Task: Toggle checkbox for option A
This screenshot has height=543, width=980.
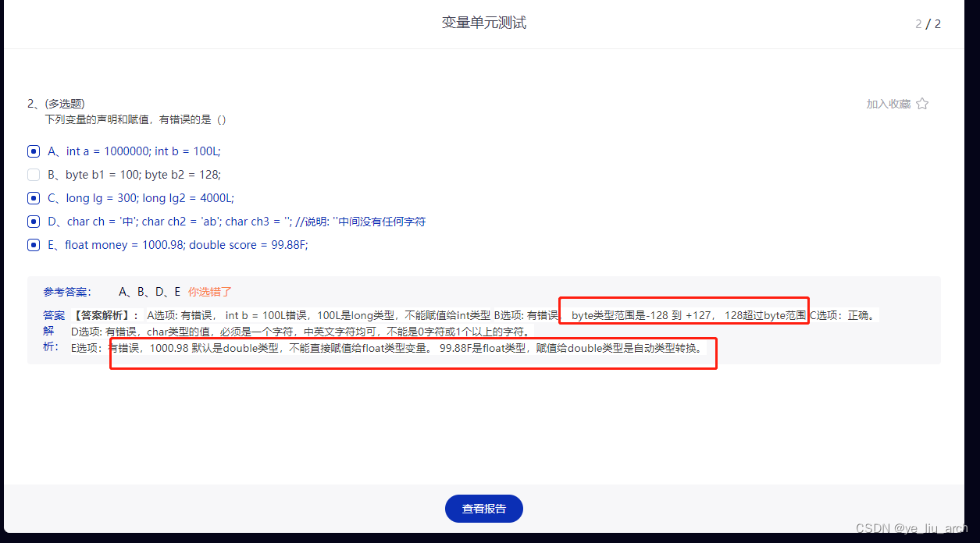Action: [34, 151]
